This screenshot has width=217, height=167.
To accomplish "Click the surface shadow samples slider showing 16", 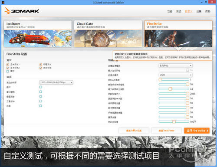I will pyautogui.click(x=174, y=98).
